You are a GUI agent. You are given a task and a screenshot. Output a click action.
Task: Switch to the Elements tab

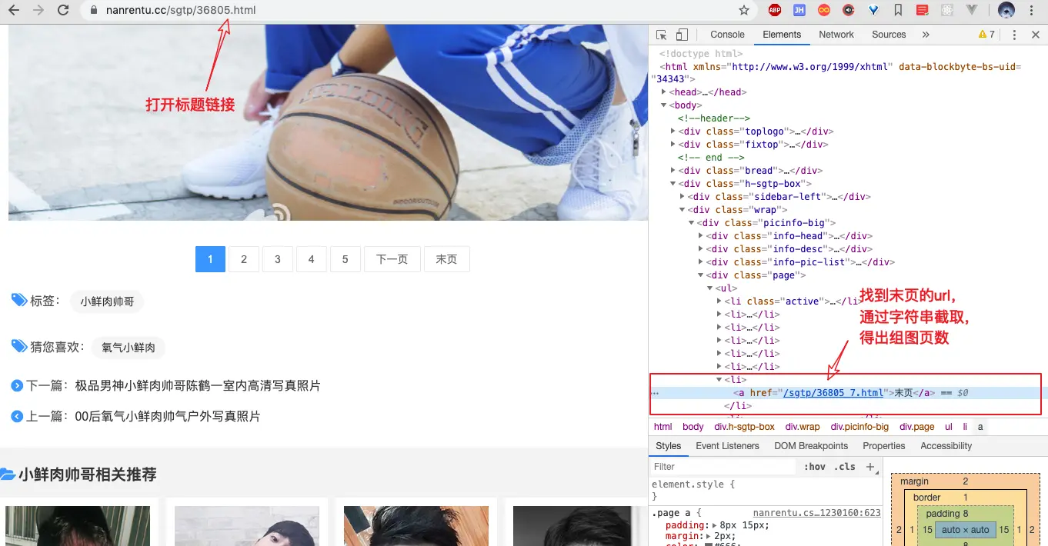point(782,35)
